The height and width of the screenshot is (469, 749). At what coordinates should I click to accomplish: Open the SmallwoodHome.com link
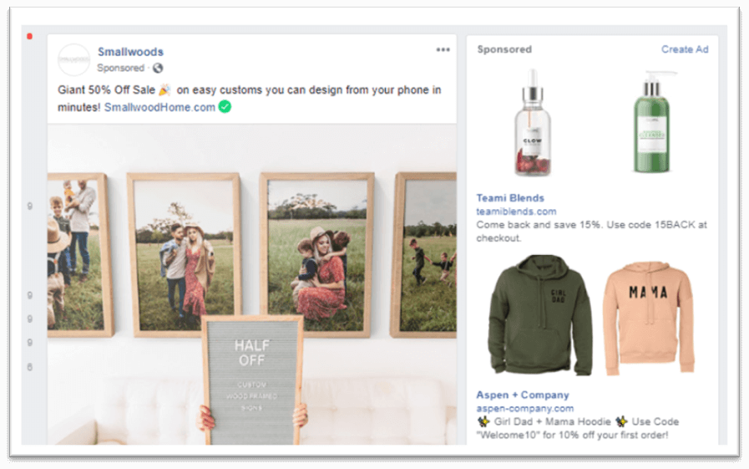pos(159,107)
